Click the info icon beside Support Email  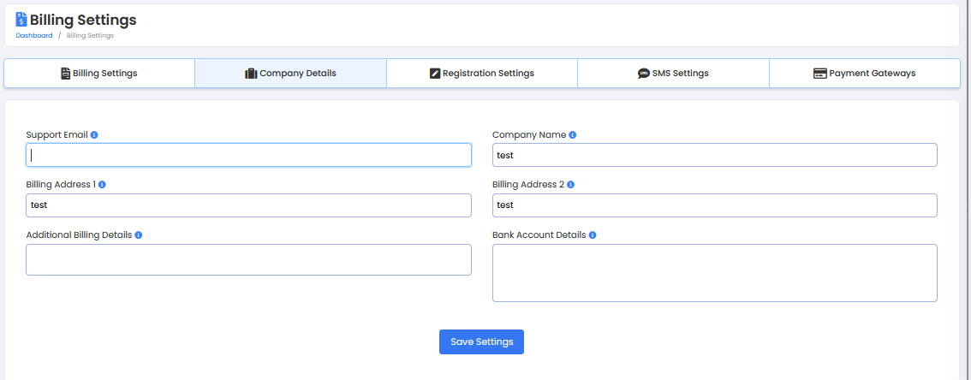click(x=94, y=135)
